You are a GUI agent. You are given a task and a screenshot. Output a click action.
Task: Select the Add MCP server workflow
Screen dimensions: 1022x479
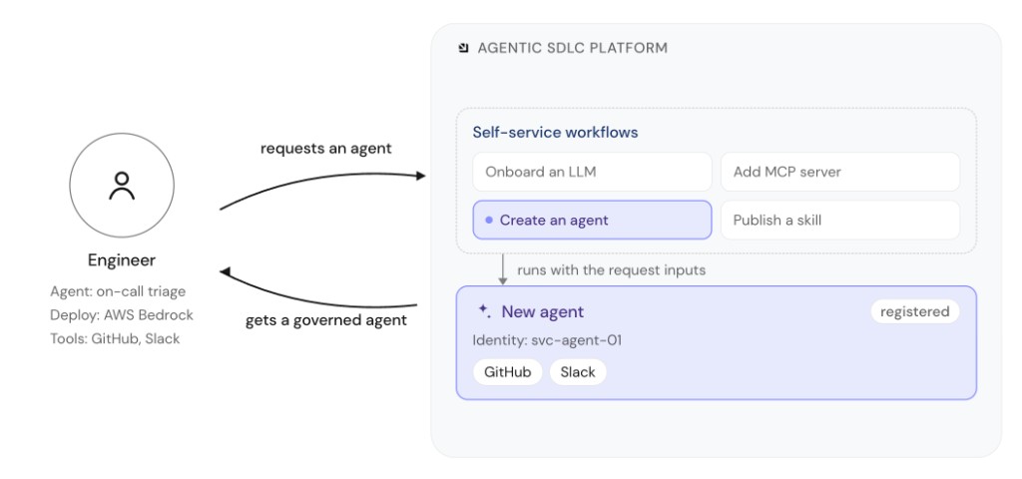point(840,172)
